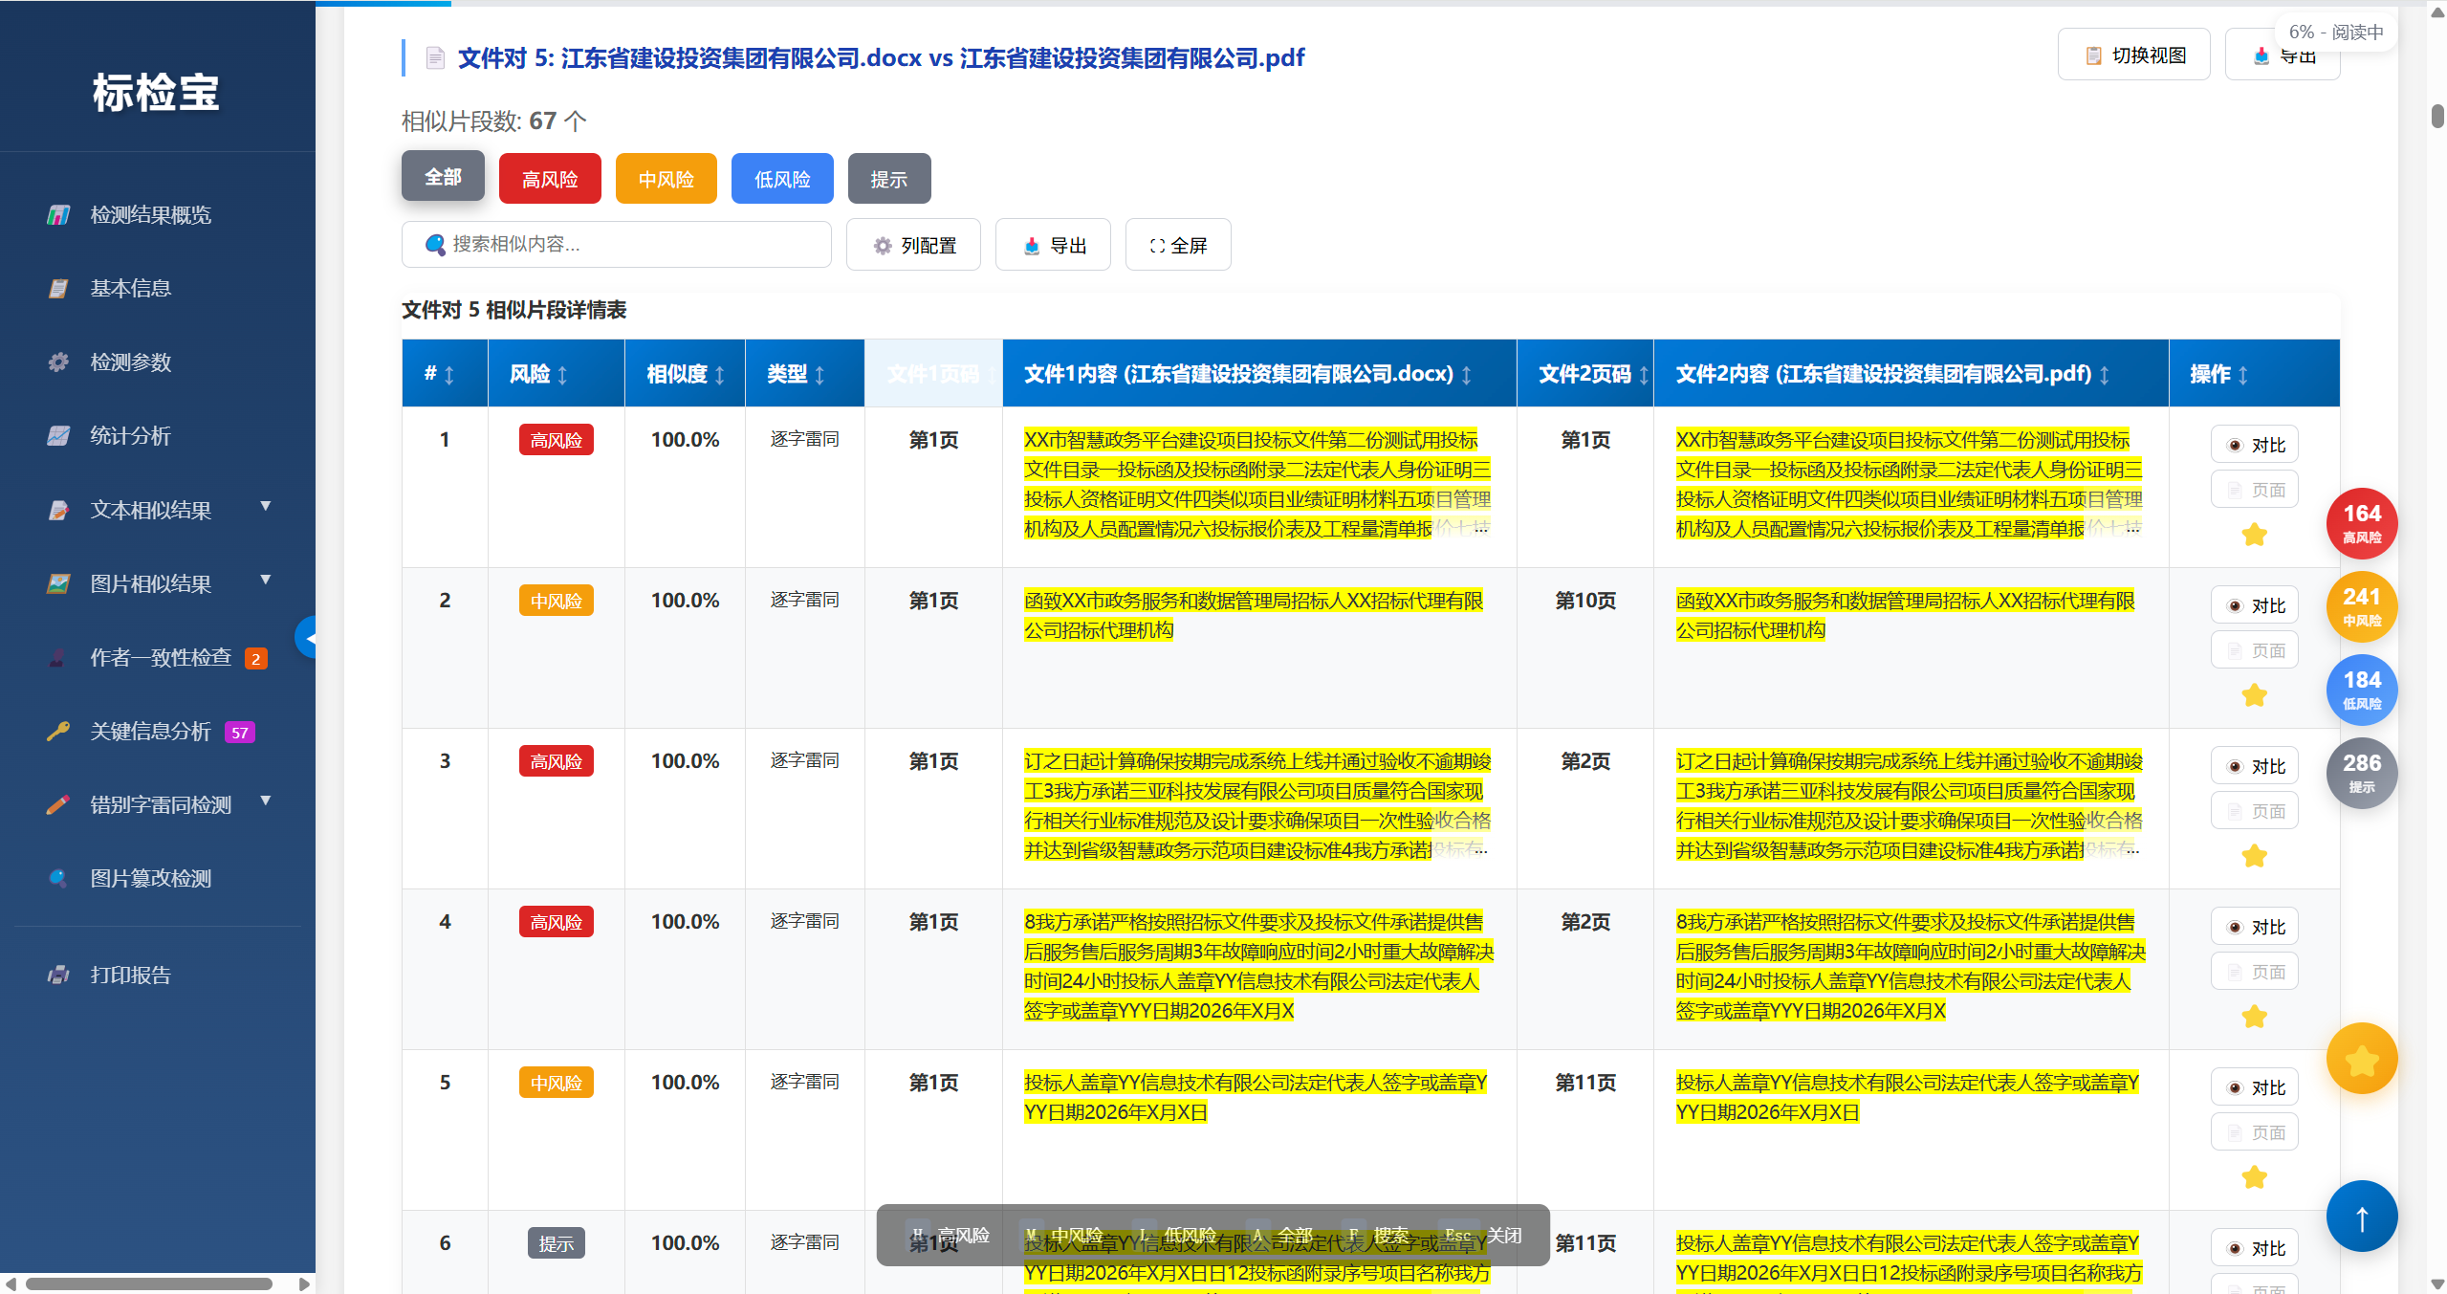Filter by 中风险 segments
This screenshot has width=2447, height=1294.
(x=666, y=179)
